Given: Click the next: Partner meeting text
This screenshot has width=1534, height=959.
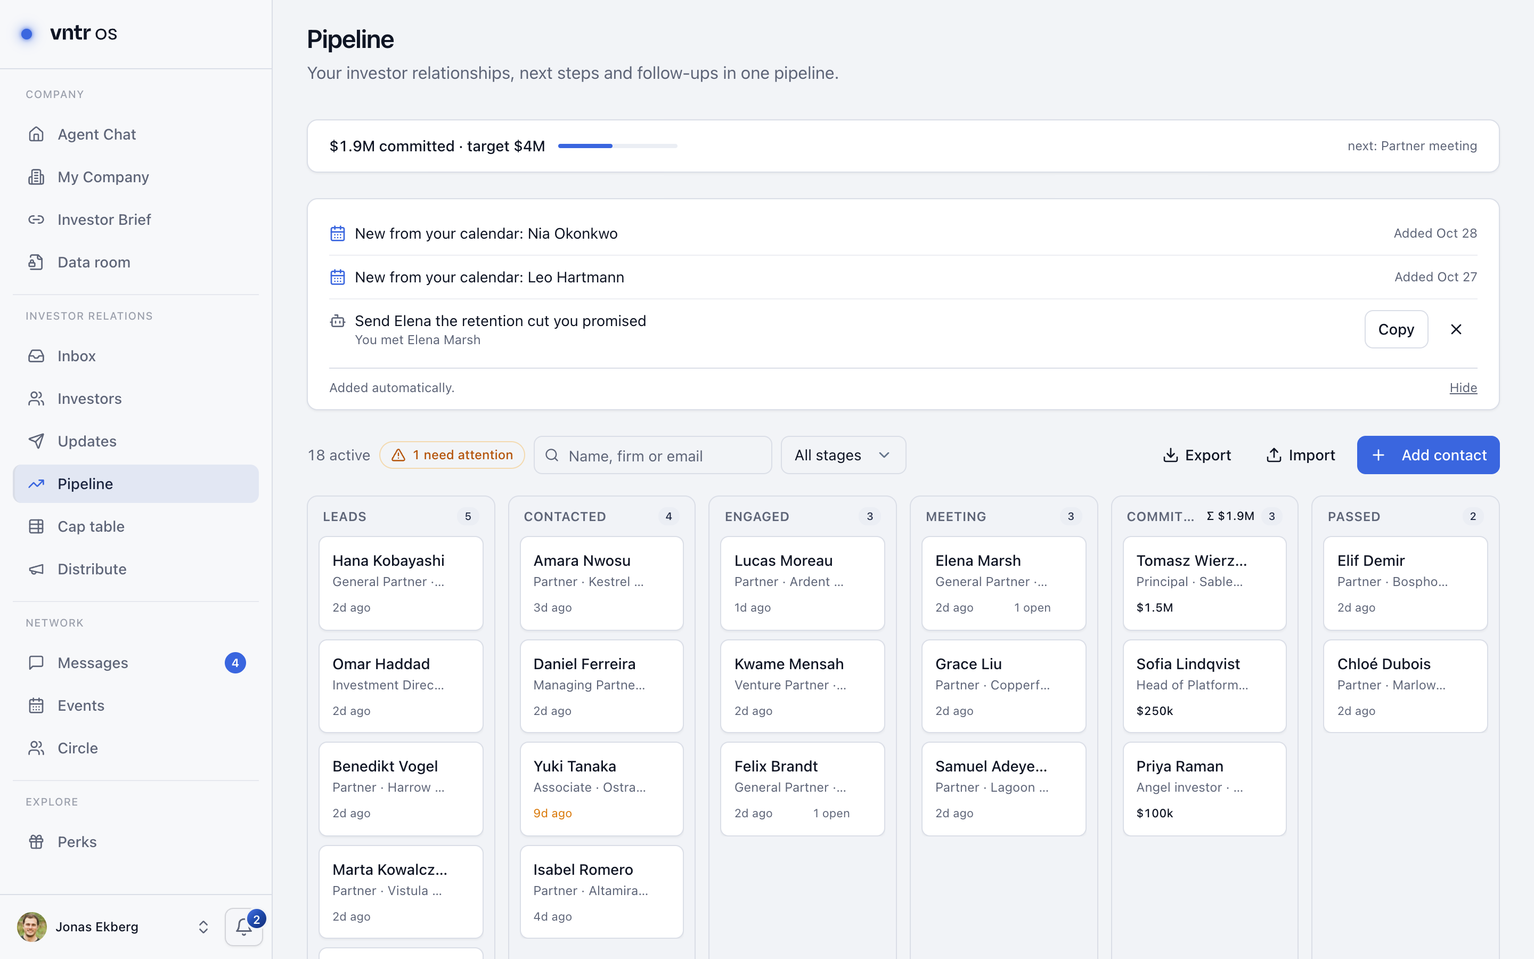Looking at the screenshot, I should [1413, 146].
